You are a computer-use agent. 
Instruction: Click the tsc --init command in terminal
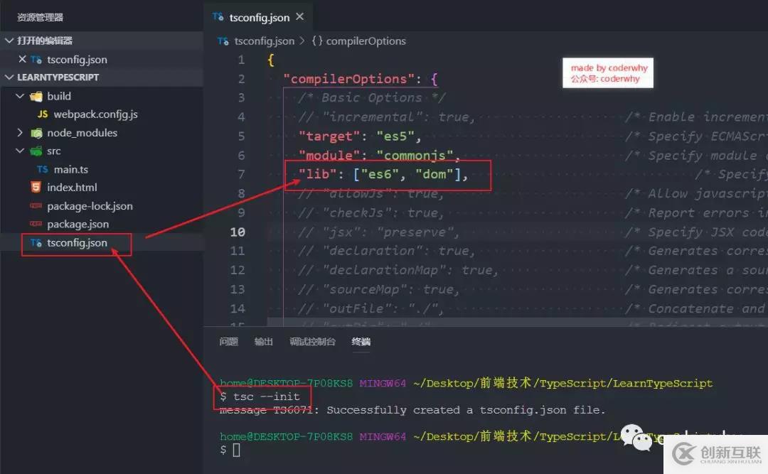pos(267,397)
